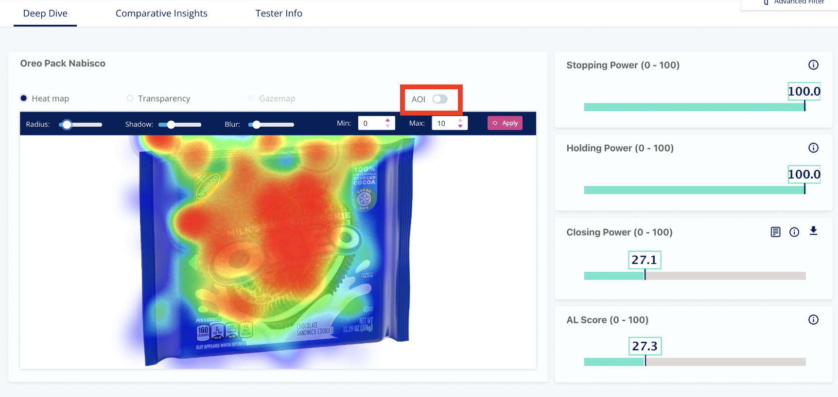Viewport: 838px width, 397px height.
Task: Switch to Tester Info tab
Action: pyautogui.click(x=279, y=14)
